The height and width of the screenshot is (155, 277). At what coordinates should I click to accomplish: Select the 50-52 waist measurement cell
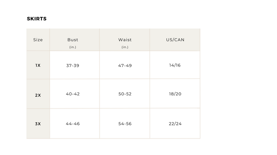125,94
